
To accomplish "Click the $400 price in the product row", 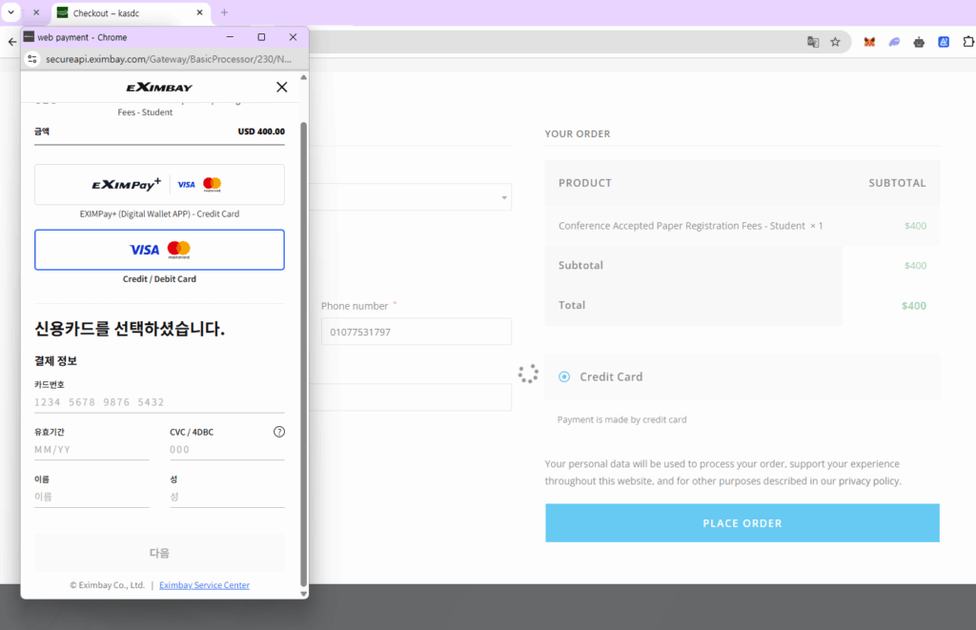I will (x=916, y=226).
